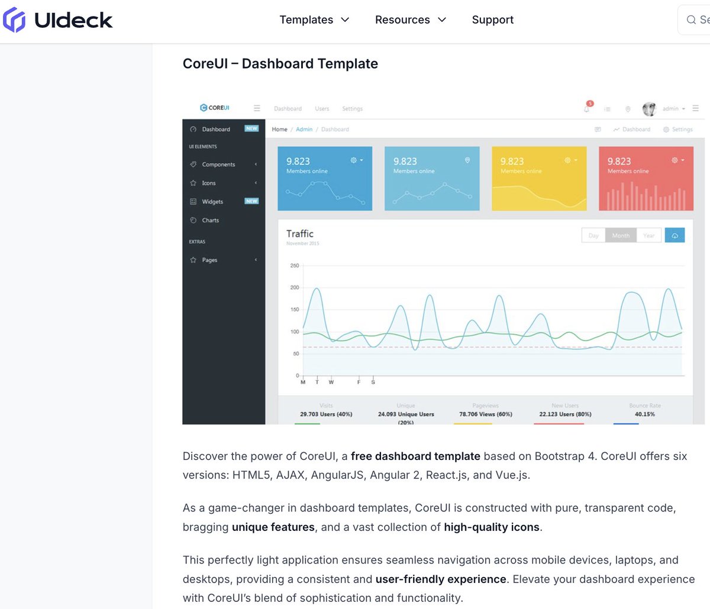Click the comments icon in breadcrumb bar
The image size is (710, 609).
click(x=598, y=129)
